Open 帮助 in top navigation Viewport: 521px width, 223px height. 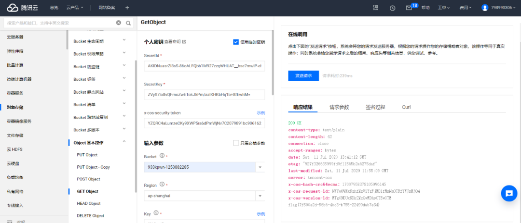coord(425,8)
